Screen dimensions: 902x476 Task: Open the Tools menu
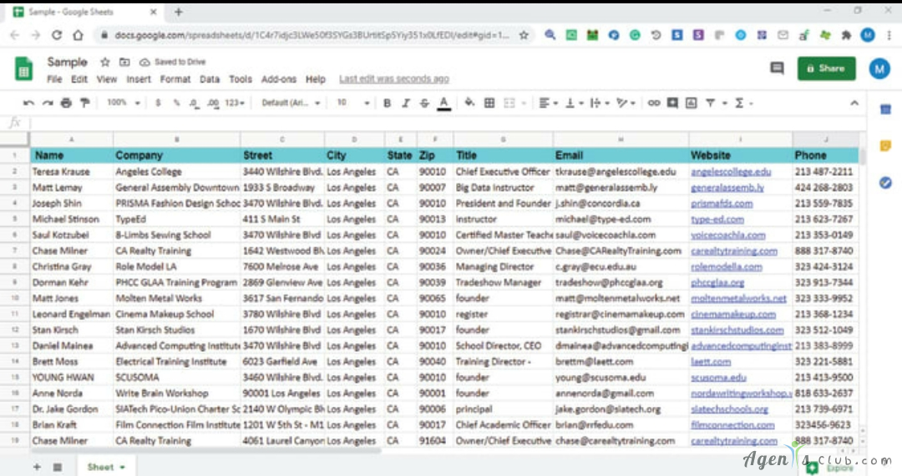pos(241,79)
